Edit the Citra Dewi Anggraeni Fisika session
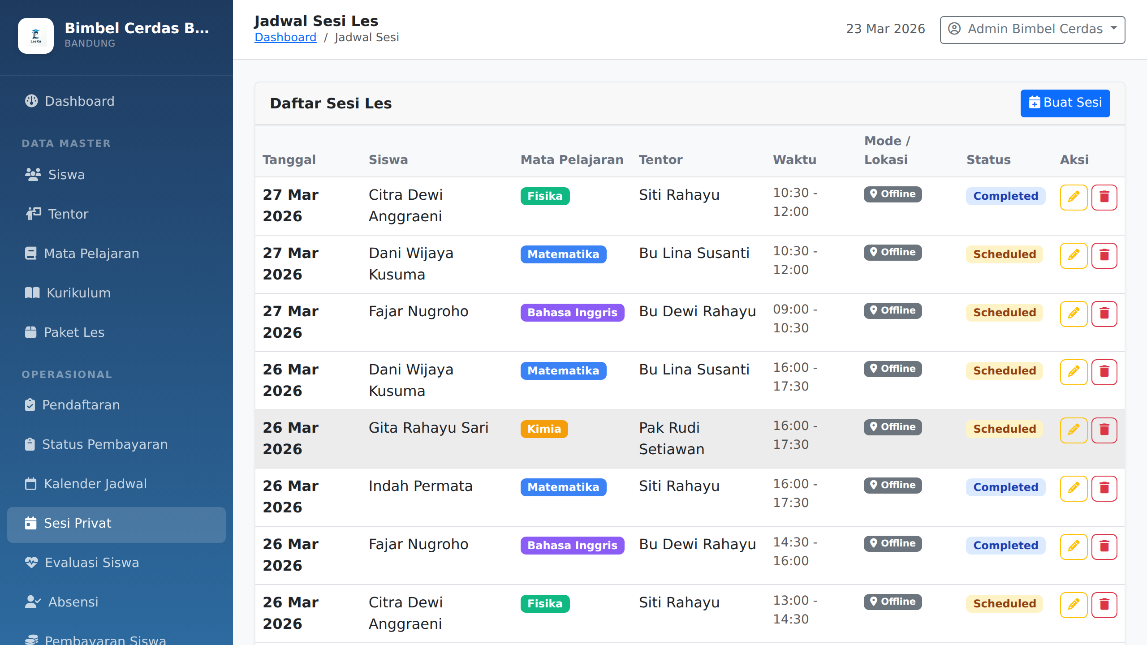 [x=1074, y=197]
